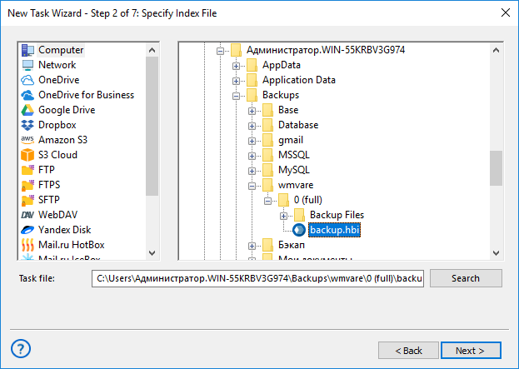Click the Бэкап folder icon
Screen dimensions: 519x369
click(x=267, y=245)
